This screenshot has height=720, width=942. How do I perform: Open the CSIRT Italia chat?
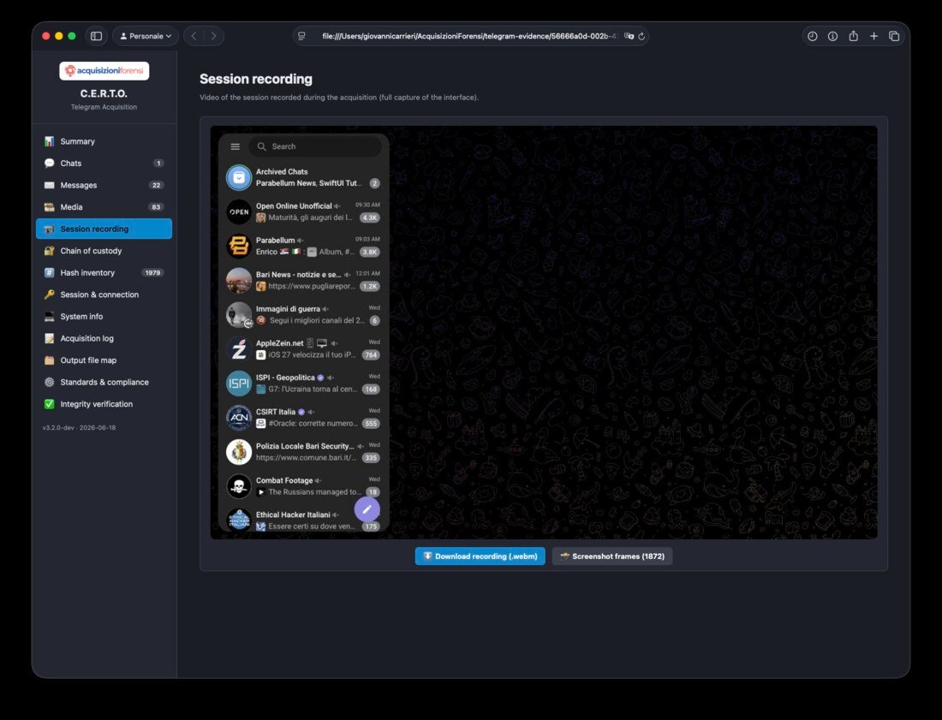(x=303, y=417)
